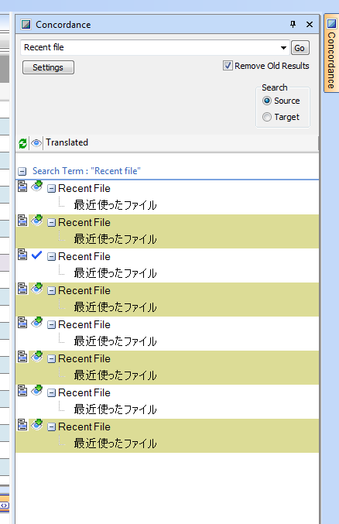Screen dimensions: 339x524
Task: Open the search term dropdown arrow
Action: [x=283, y=48]
